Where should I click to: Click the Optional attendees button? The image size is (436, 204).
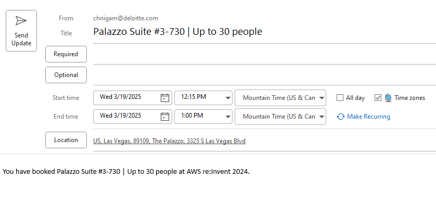click(66, 75)
